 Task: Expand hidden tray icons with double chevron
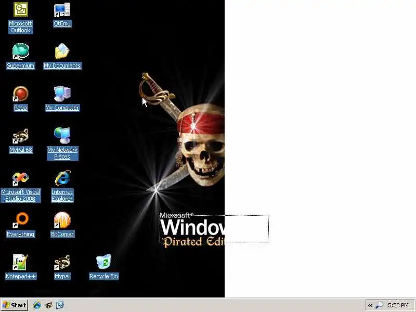(370, 305)
